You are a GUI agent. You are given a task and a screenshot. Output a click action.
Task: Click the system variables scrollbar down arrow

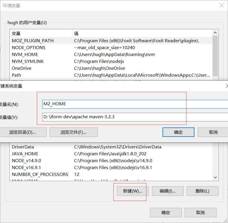point(215,178)
